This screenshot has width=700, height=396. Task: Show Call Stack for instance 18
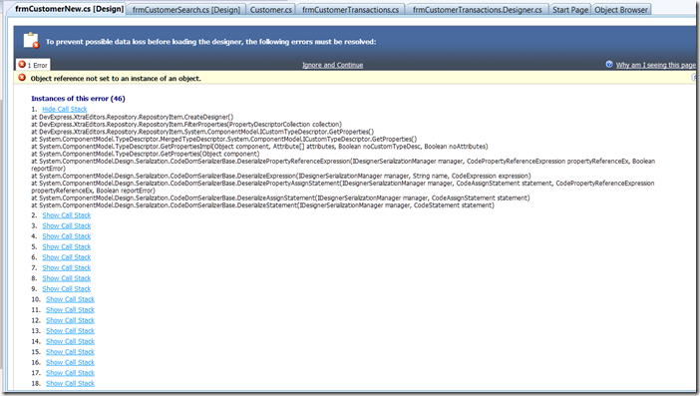click(70, 383)
